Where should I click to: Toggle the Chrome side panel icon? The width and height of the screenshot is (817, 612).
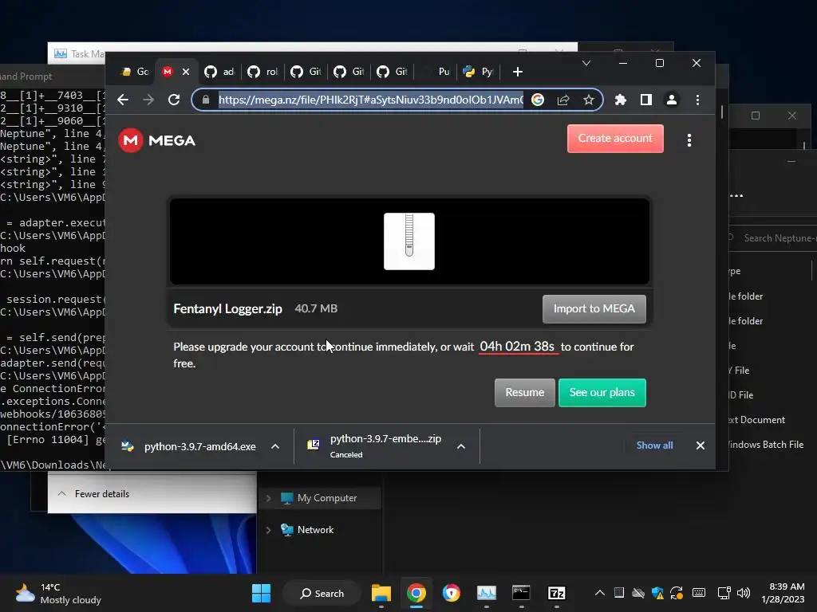pyautogui.click(x=646, y=100)
